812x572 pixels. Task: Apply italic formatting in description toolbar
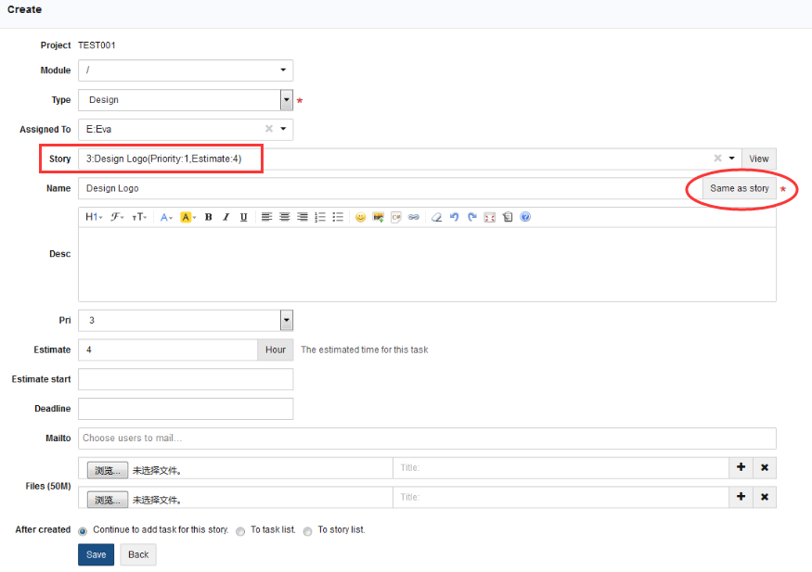226,217
